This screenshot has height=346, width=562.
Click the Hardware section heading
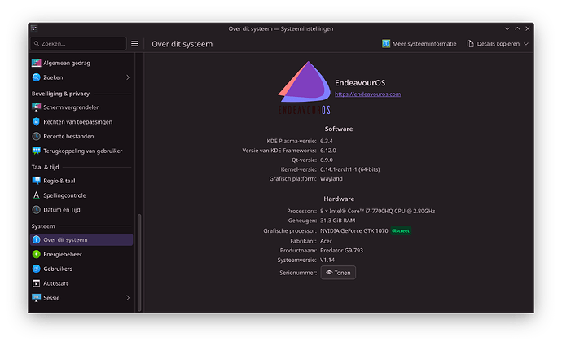[x=339, y=199]
